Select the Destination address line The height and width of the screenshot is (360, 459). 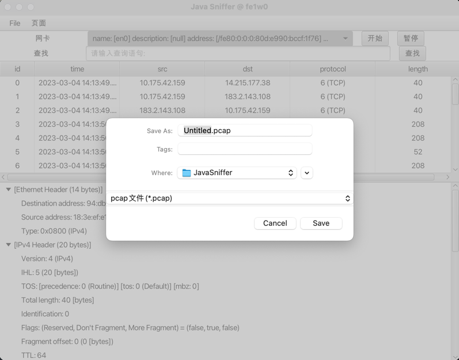63,203
